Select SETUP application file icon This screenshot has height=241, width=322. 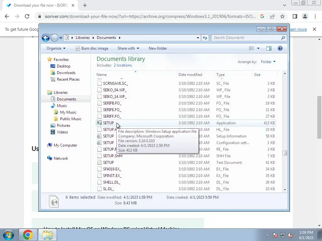tap(99, 123)
